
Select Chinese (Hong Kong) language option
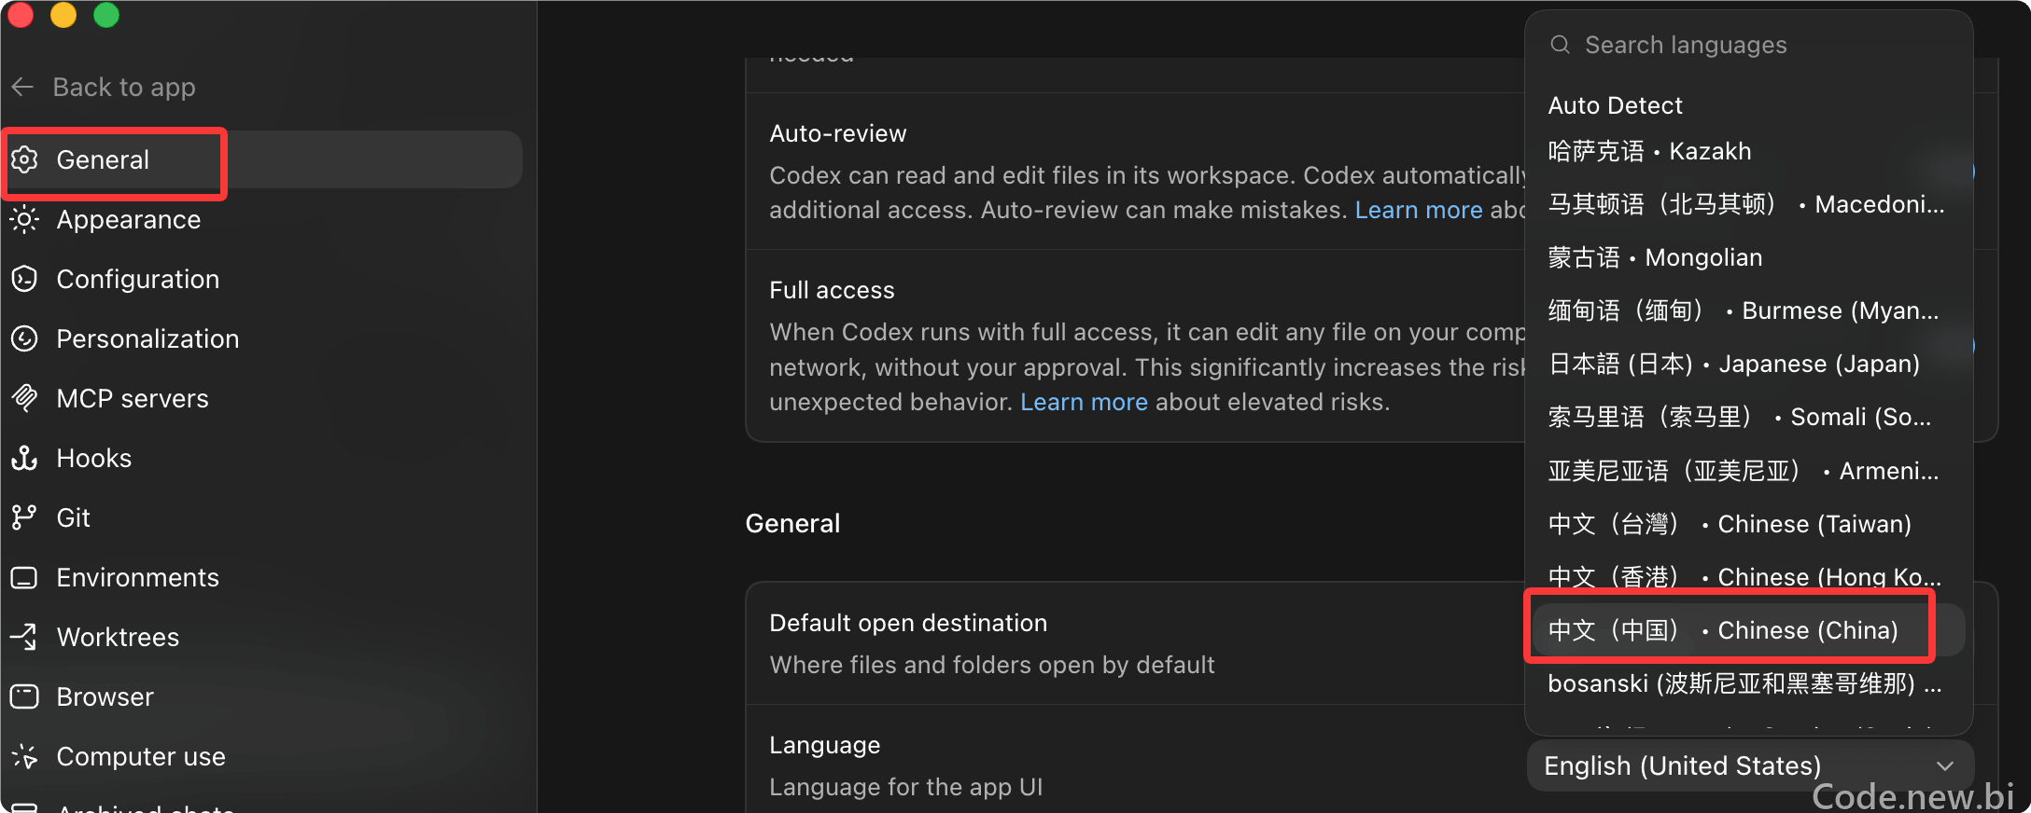[x=1748, y=577]
